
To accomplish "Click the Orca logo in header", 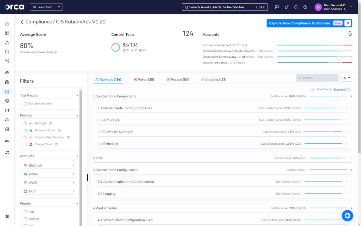I will click(14, 7).
